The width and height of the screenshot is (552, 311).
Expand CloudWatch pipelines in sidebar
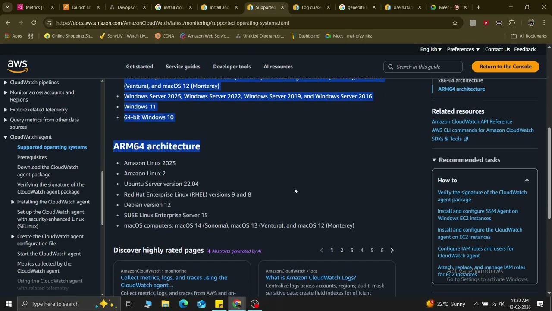[5, 82]
